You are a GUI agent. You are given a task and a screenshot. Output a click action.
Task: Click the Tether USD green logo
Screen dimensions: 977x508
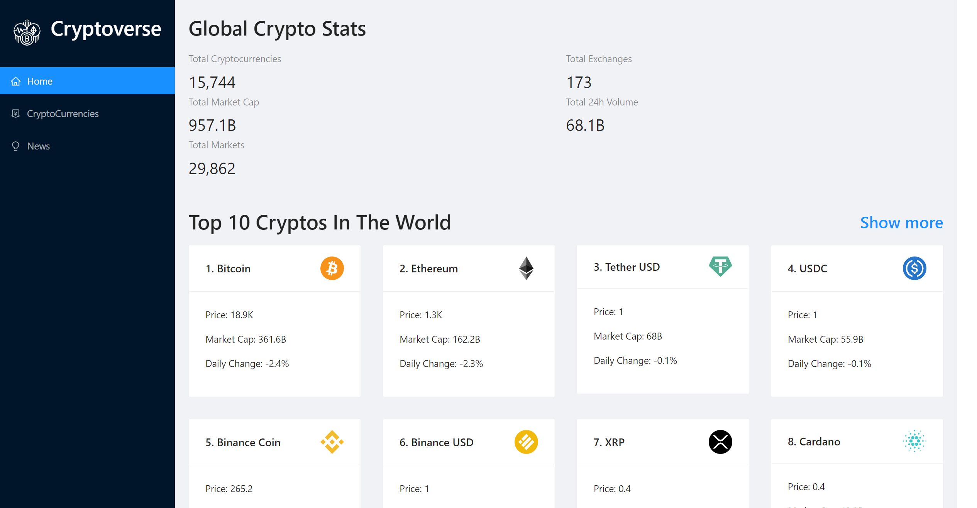coord(720,267)
